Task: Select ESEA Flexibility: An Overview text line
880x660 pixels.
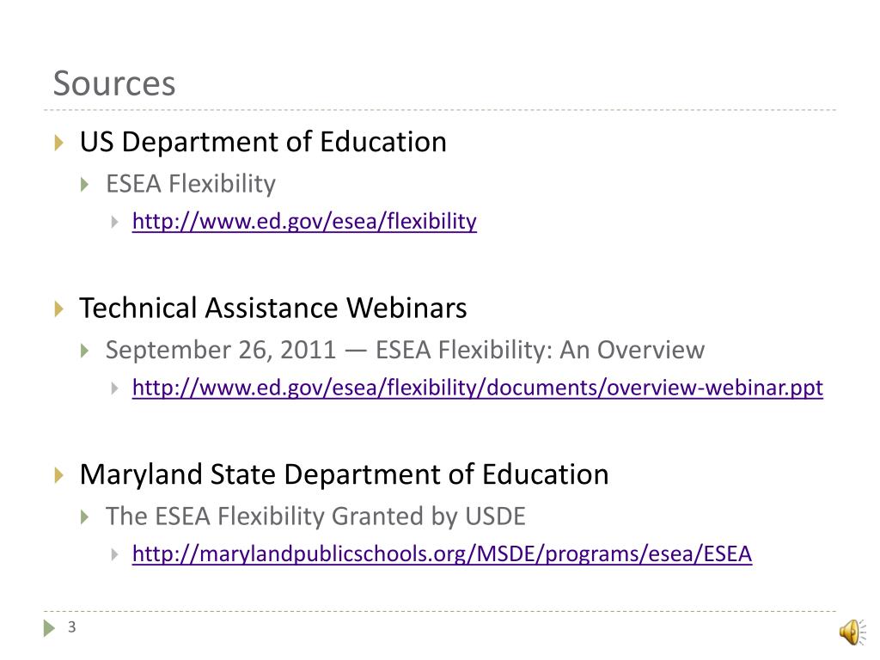Action: click(x=540, y=351)
